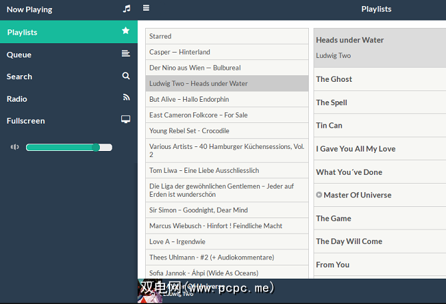
Task: Go to Search in the sidebar
Action: (x=69, y=76)
